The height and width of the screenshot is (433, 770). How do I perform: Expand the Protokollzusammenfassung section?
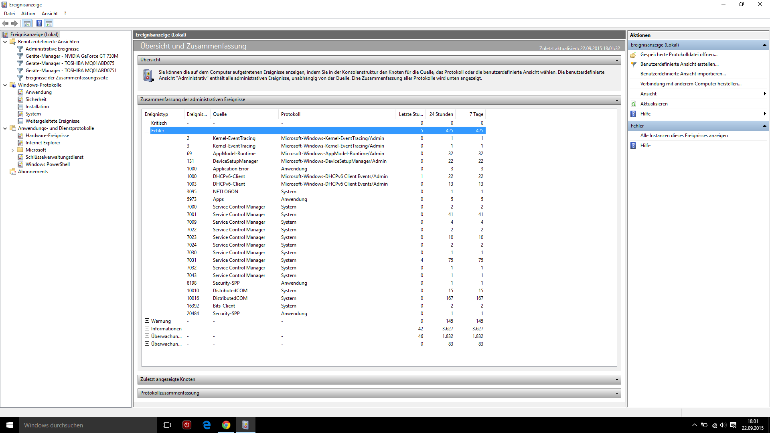click(x=617, y=393)
